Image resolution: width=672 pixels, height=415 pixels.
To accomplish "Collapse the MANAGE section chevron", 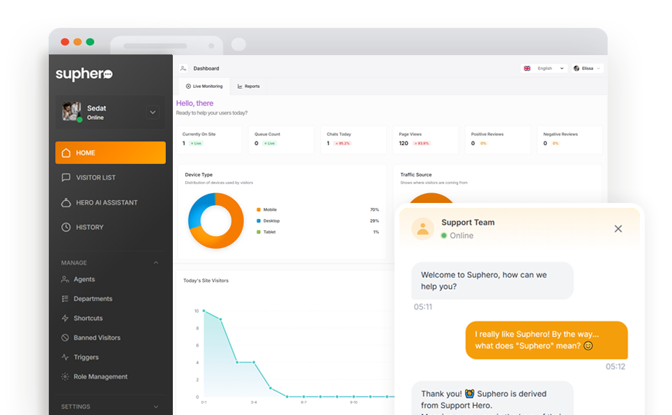I will (156, 263).
